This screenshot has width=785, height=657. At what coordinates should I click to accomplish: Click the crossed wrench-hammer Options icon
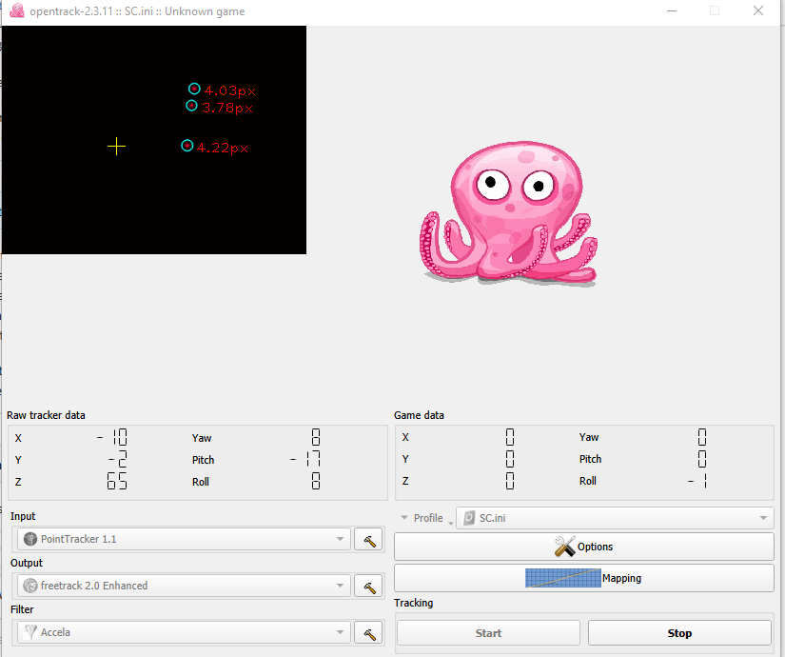[x=565, y=547]
